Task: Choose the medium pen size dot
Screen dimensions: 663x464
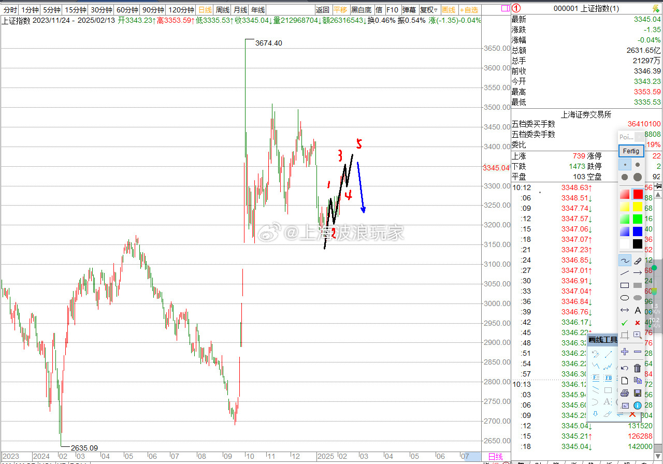Action: pos(625,177)
